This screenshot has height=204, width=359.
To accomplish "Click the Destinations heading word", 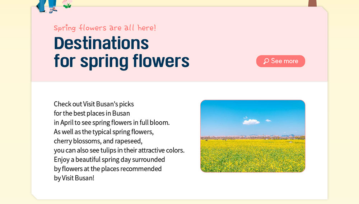I will click(101, 43).
